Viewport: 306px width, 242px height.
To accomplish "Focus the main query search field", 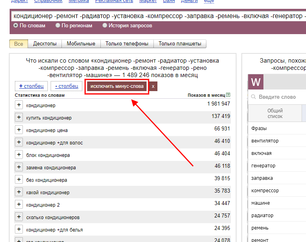I will tap(159, 16).
